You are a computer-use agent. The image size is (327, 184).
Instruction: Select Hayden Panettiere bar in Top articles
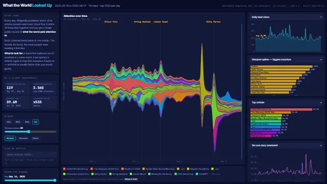coord(266,124)
